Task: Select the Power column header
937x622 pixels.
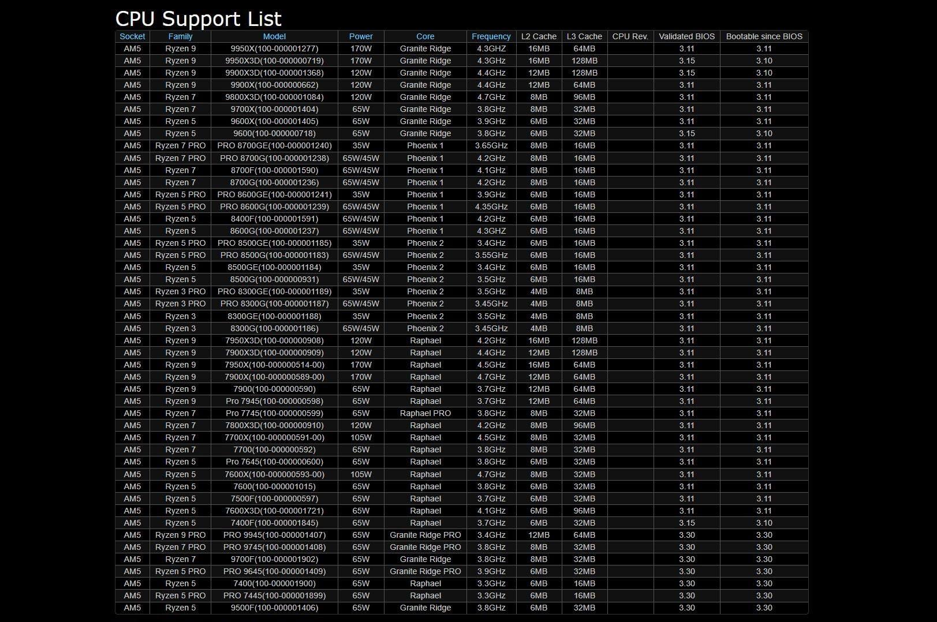Action: click(x=361, y=36)
